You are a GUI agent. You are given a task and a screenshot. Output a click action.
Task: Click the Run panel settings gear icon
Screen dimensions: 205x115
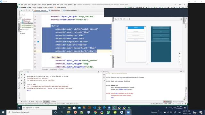tap(98, 72)
